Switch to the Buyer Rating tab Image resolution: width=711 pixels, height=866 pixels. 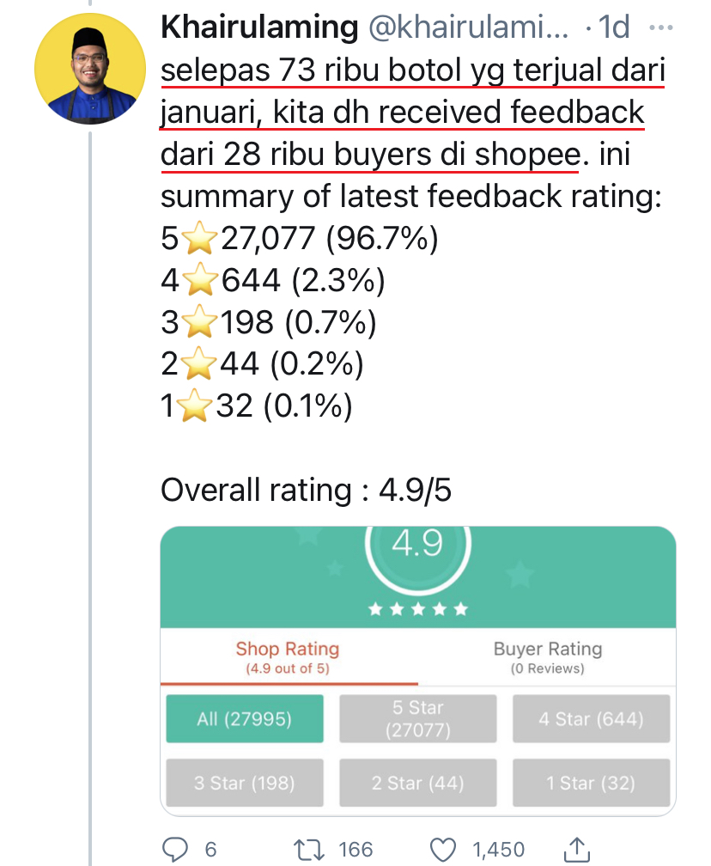[547, 657]
